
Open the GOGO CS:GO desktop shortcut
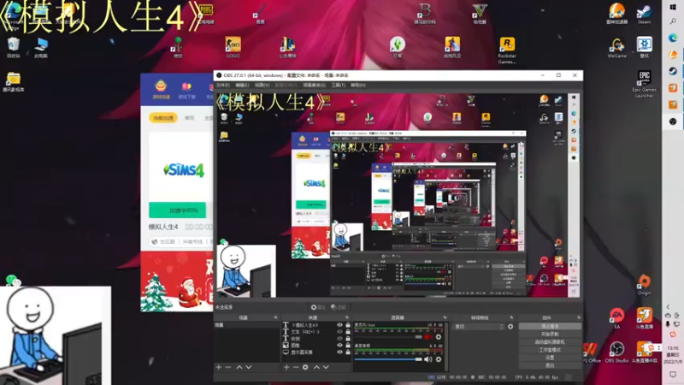(233, 48)
